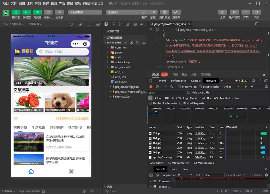Open the Online throttling dropdown
Image resolution: width=270 pixels, height=194 pixels.
[x=231, y=87]
